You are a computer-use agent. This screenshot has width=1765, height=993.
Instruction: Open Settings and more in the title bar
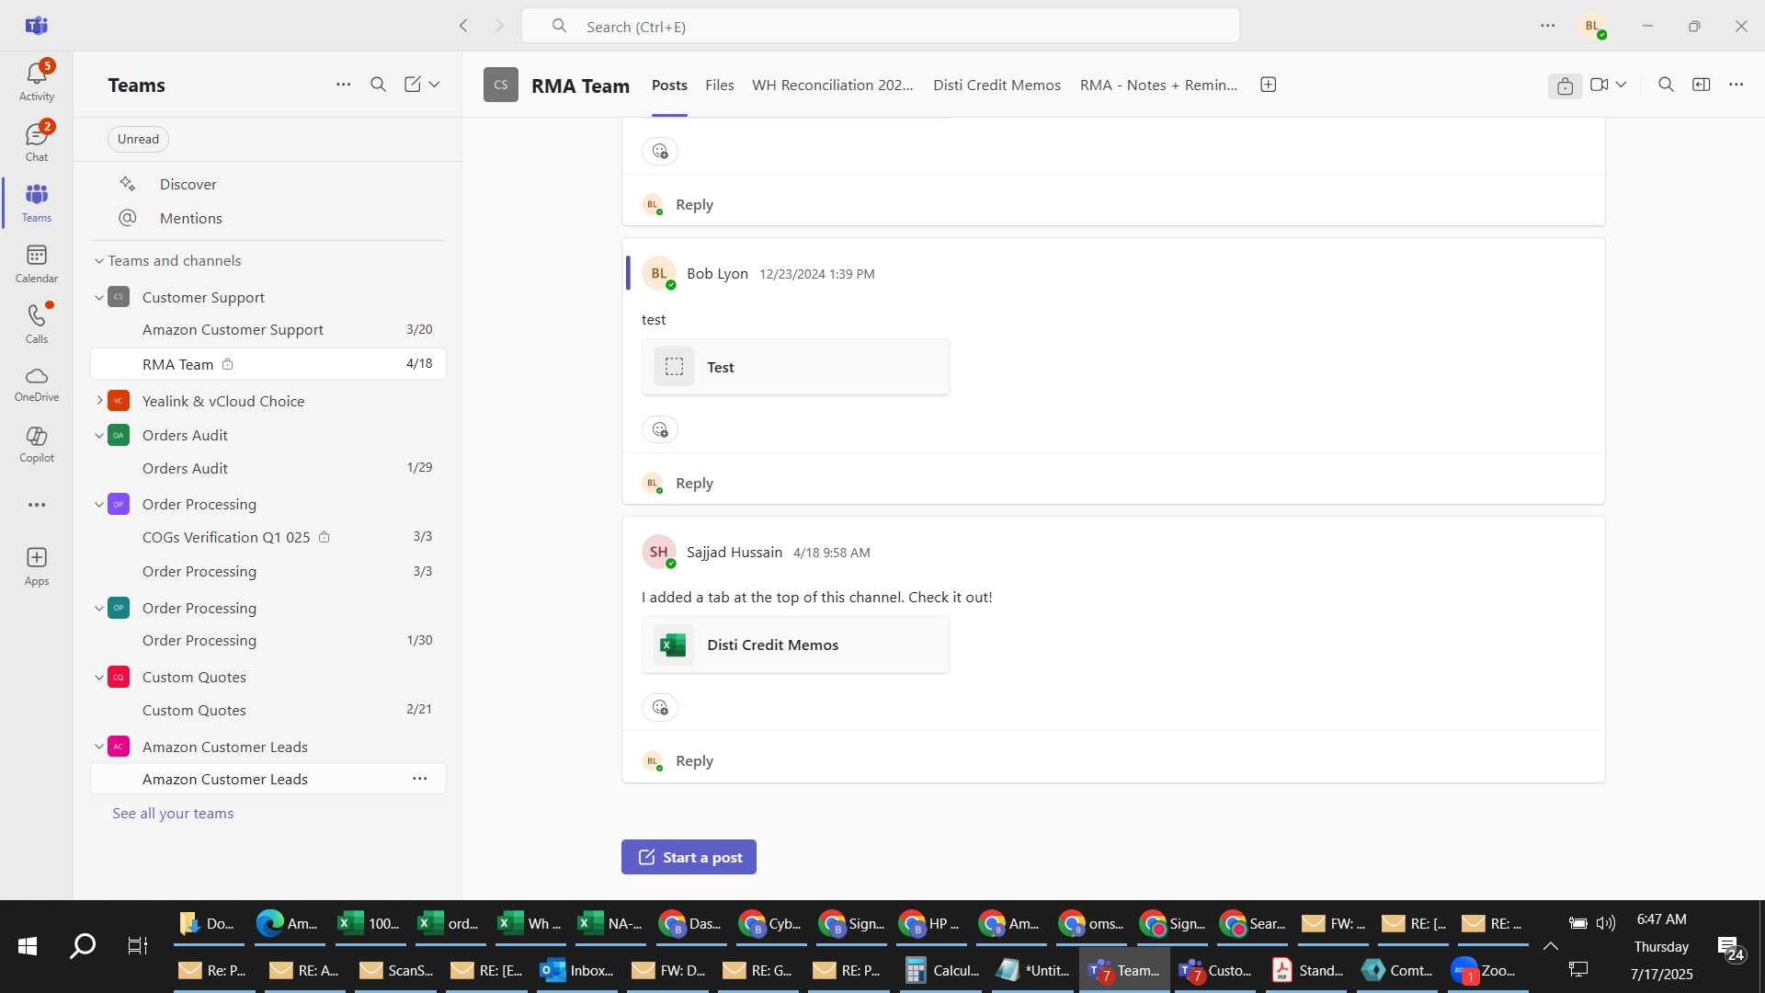pos(1548,26)
